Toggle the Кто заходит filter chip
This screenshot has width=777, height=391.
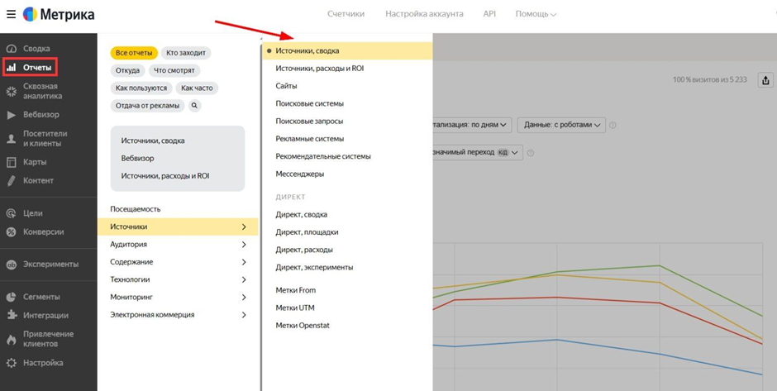(x=186, y=53)
